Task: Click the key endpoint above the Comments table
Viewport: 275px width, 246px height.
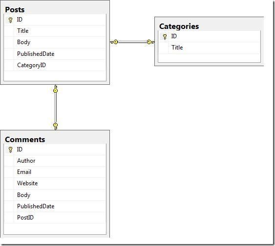Action: 55,126
